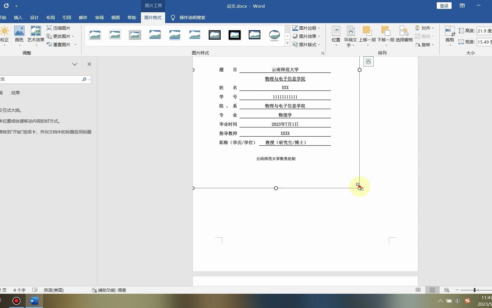This screenshot has width=492, height=308.
Task: Switch to 阅读视图 in the status bar
Action: tap(418, 290)
